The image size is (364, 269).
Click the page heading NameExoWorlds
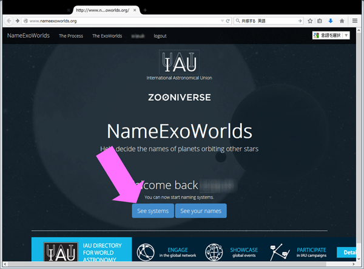click(179, 131)
